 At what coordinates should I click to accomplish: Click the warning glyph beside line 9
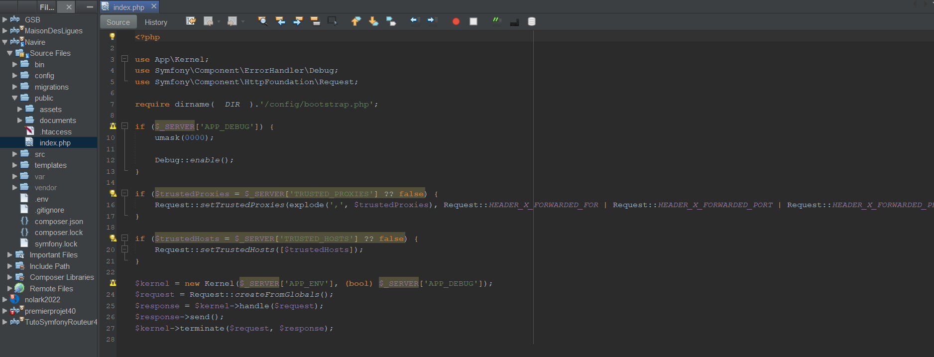(x=113, y=126)
